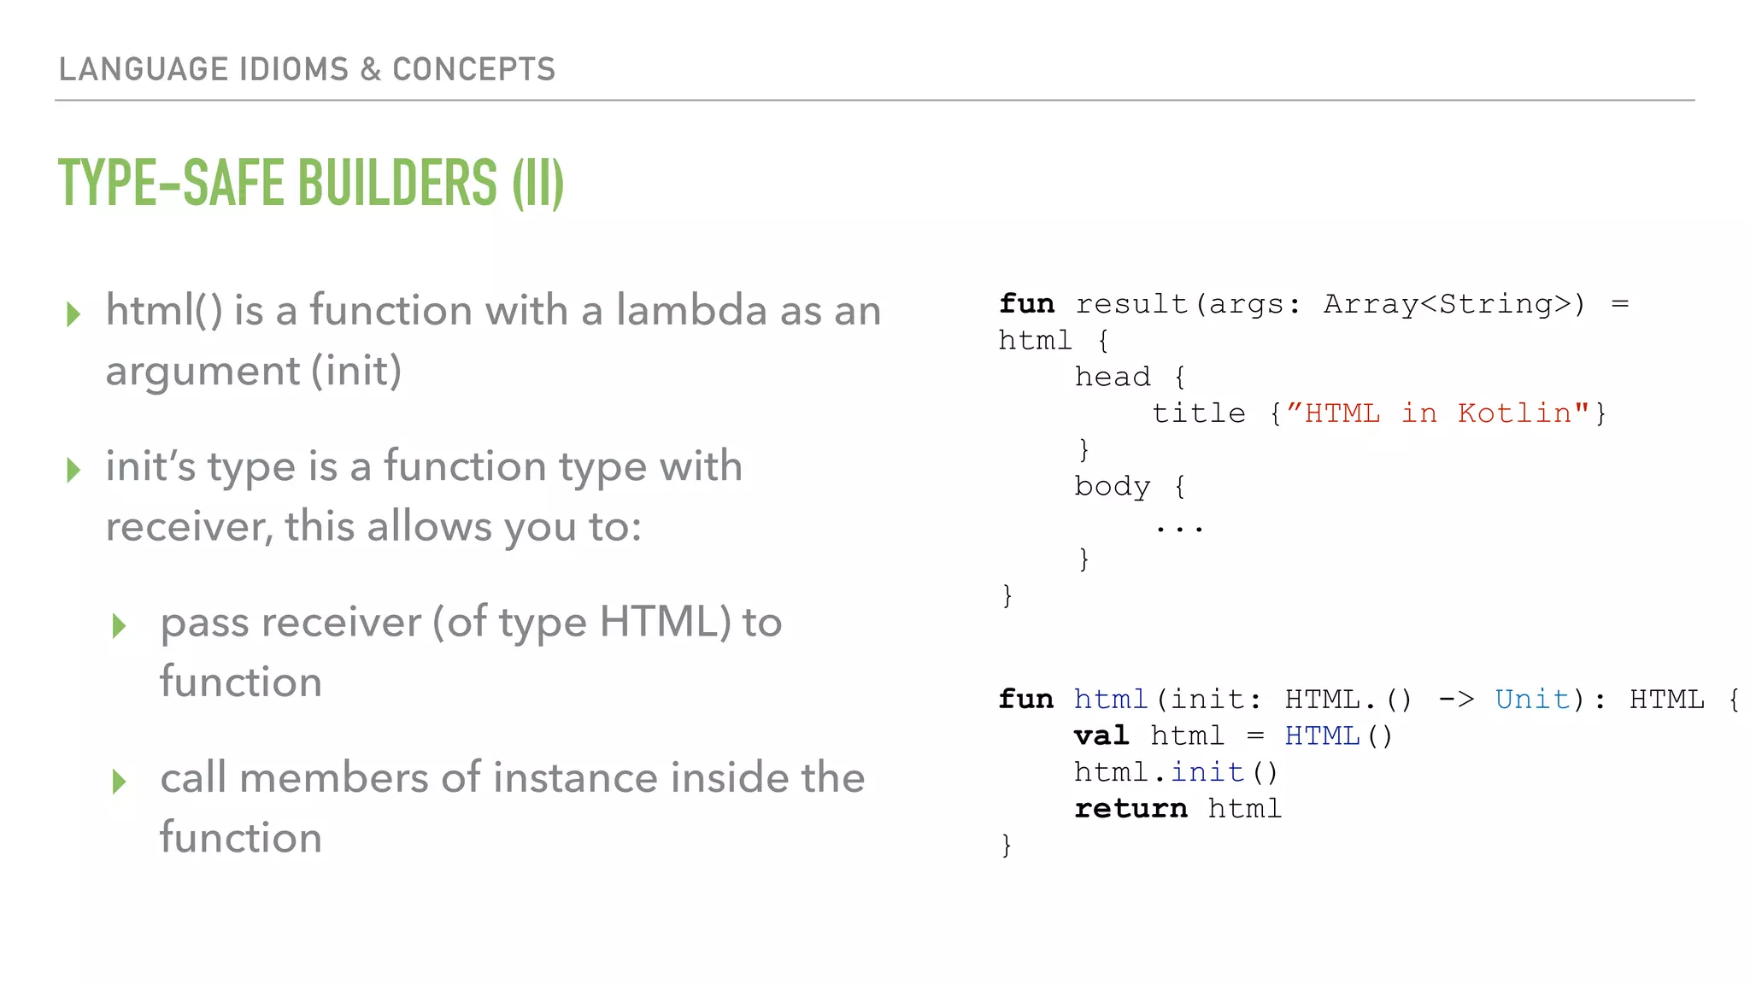
Task: Click the "body {" line in the code
Action: [x=1130, y=486]
